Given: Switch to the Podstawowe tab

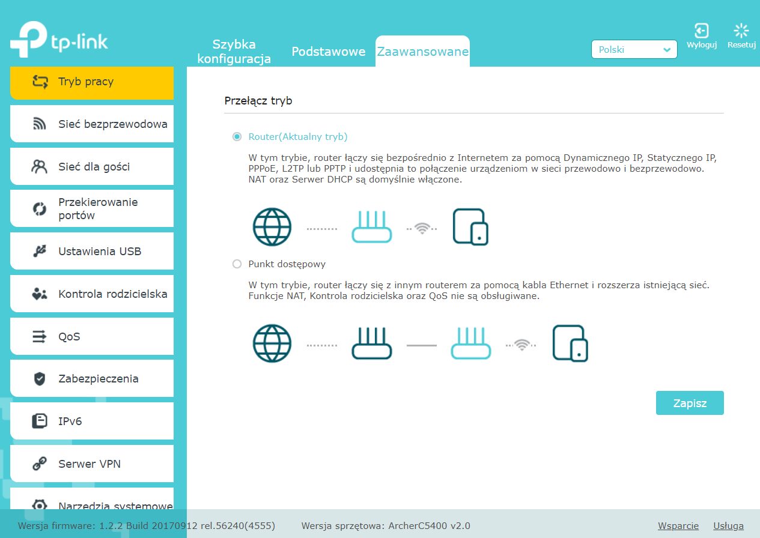Looking at the screenshot, I should pyautogui.click(x=328, y=52).
